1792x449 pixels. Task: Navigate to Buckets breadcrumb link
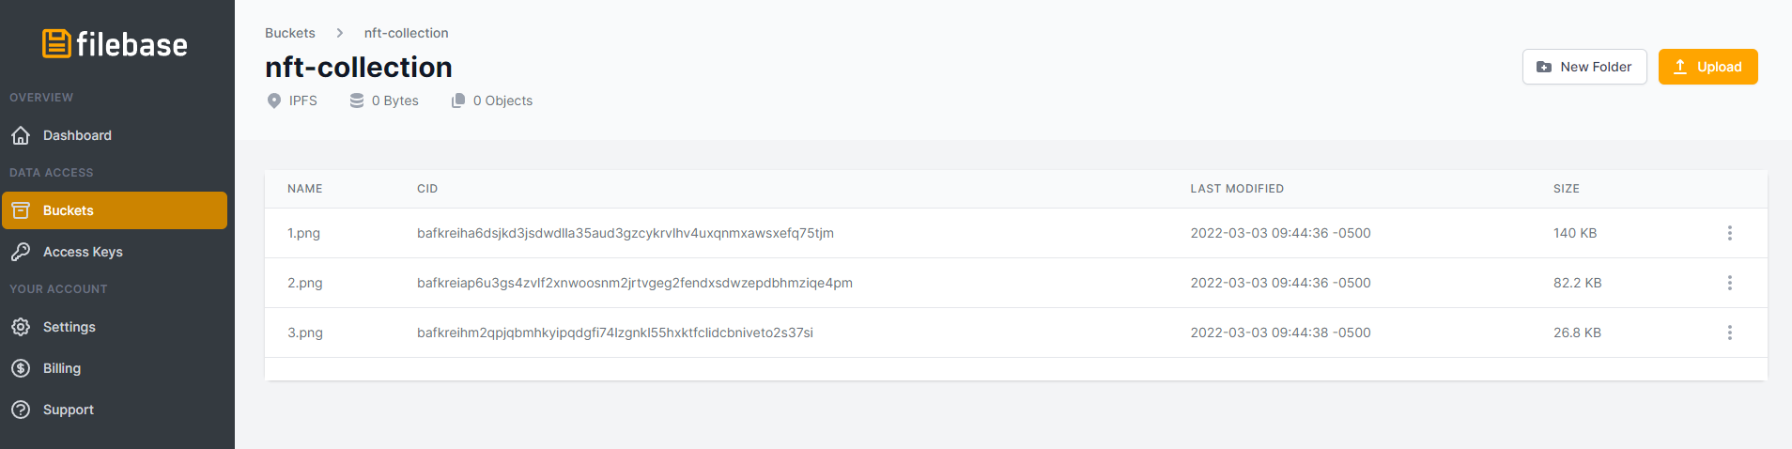pyautogui.click(x=289, y=33)
